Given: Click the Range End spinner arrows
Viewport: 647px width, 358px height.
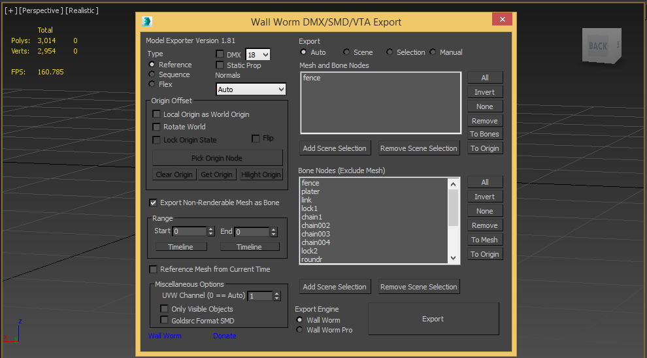Looking at the screenshot, I should click(x=274, y=231).
